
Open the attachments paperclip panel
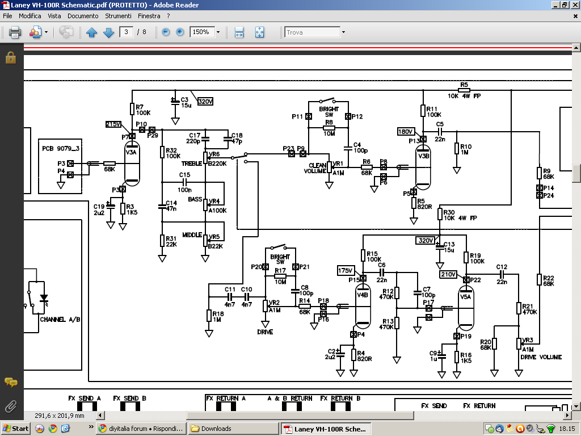point(10,406)
